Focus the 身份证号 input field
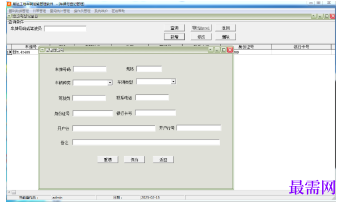This screenshot has width=345, height=203. click(92, 113)
